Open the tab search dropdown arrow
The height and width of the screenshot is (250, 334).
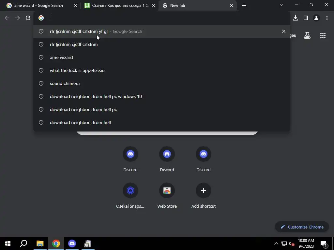coord(281,5)
